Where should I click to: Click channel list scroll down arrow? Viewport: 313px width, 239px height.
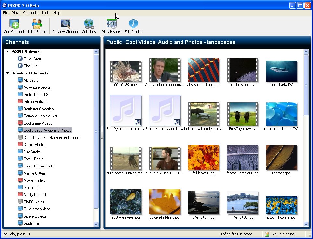[96, 224]
